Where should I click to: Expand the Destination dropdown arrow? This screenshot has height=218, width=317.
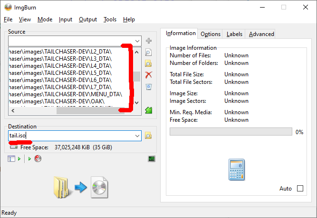pos(137,136)
